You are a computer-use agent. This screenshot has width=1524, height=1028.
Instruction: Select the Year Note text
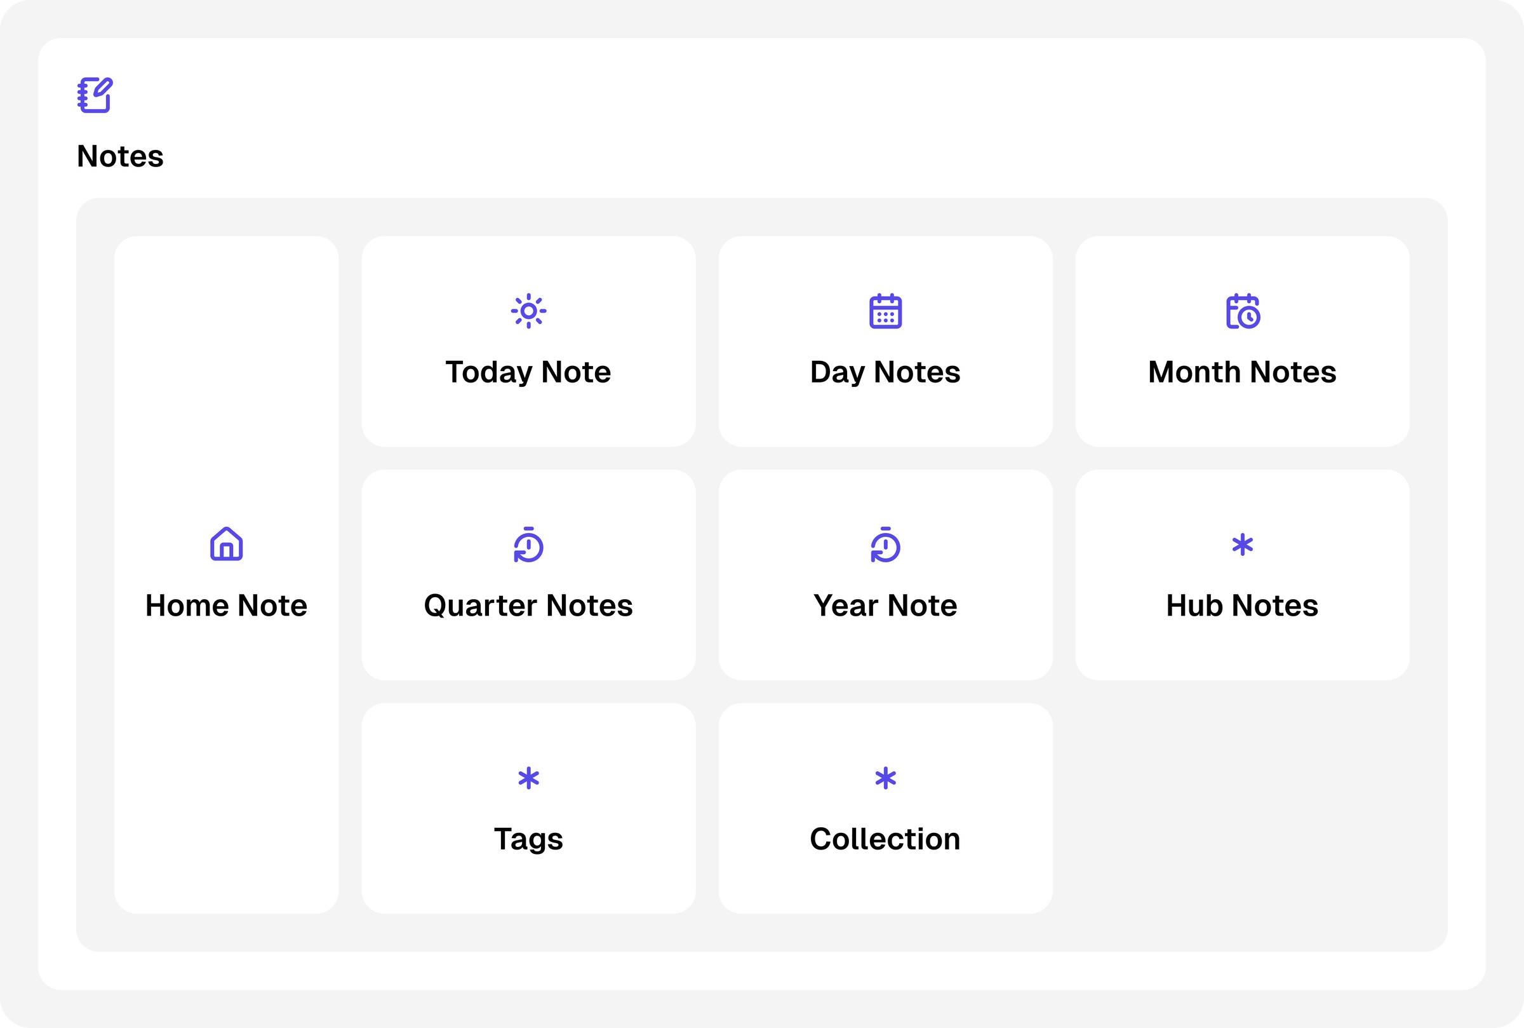coord(885,605)
